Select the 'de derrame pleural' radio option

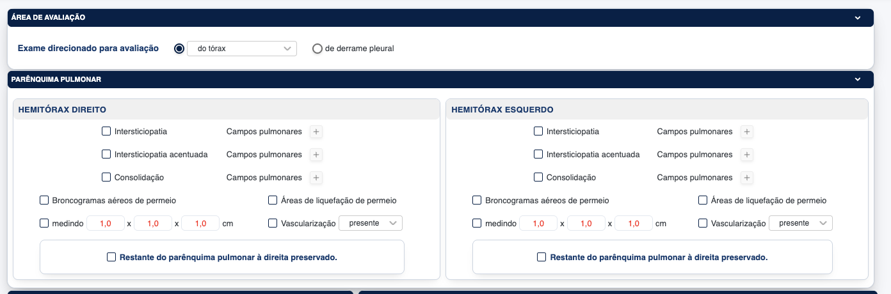pos(317,49)
